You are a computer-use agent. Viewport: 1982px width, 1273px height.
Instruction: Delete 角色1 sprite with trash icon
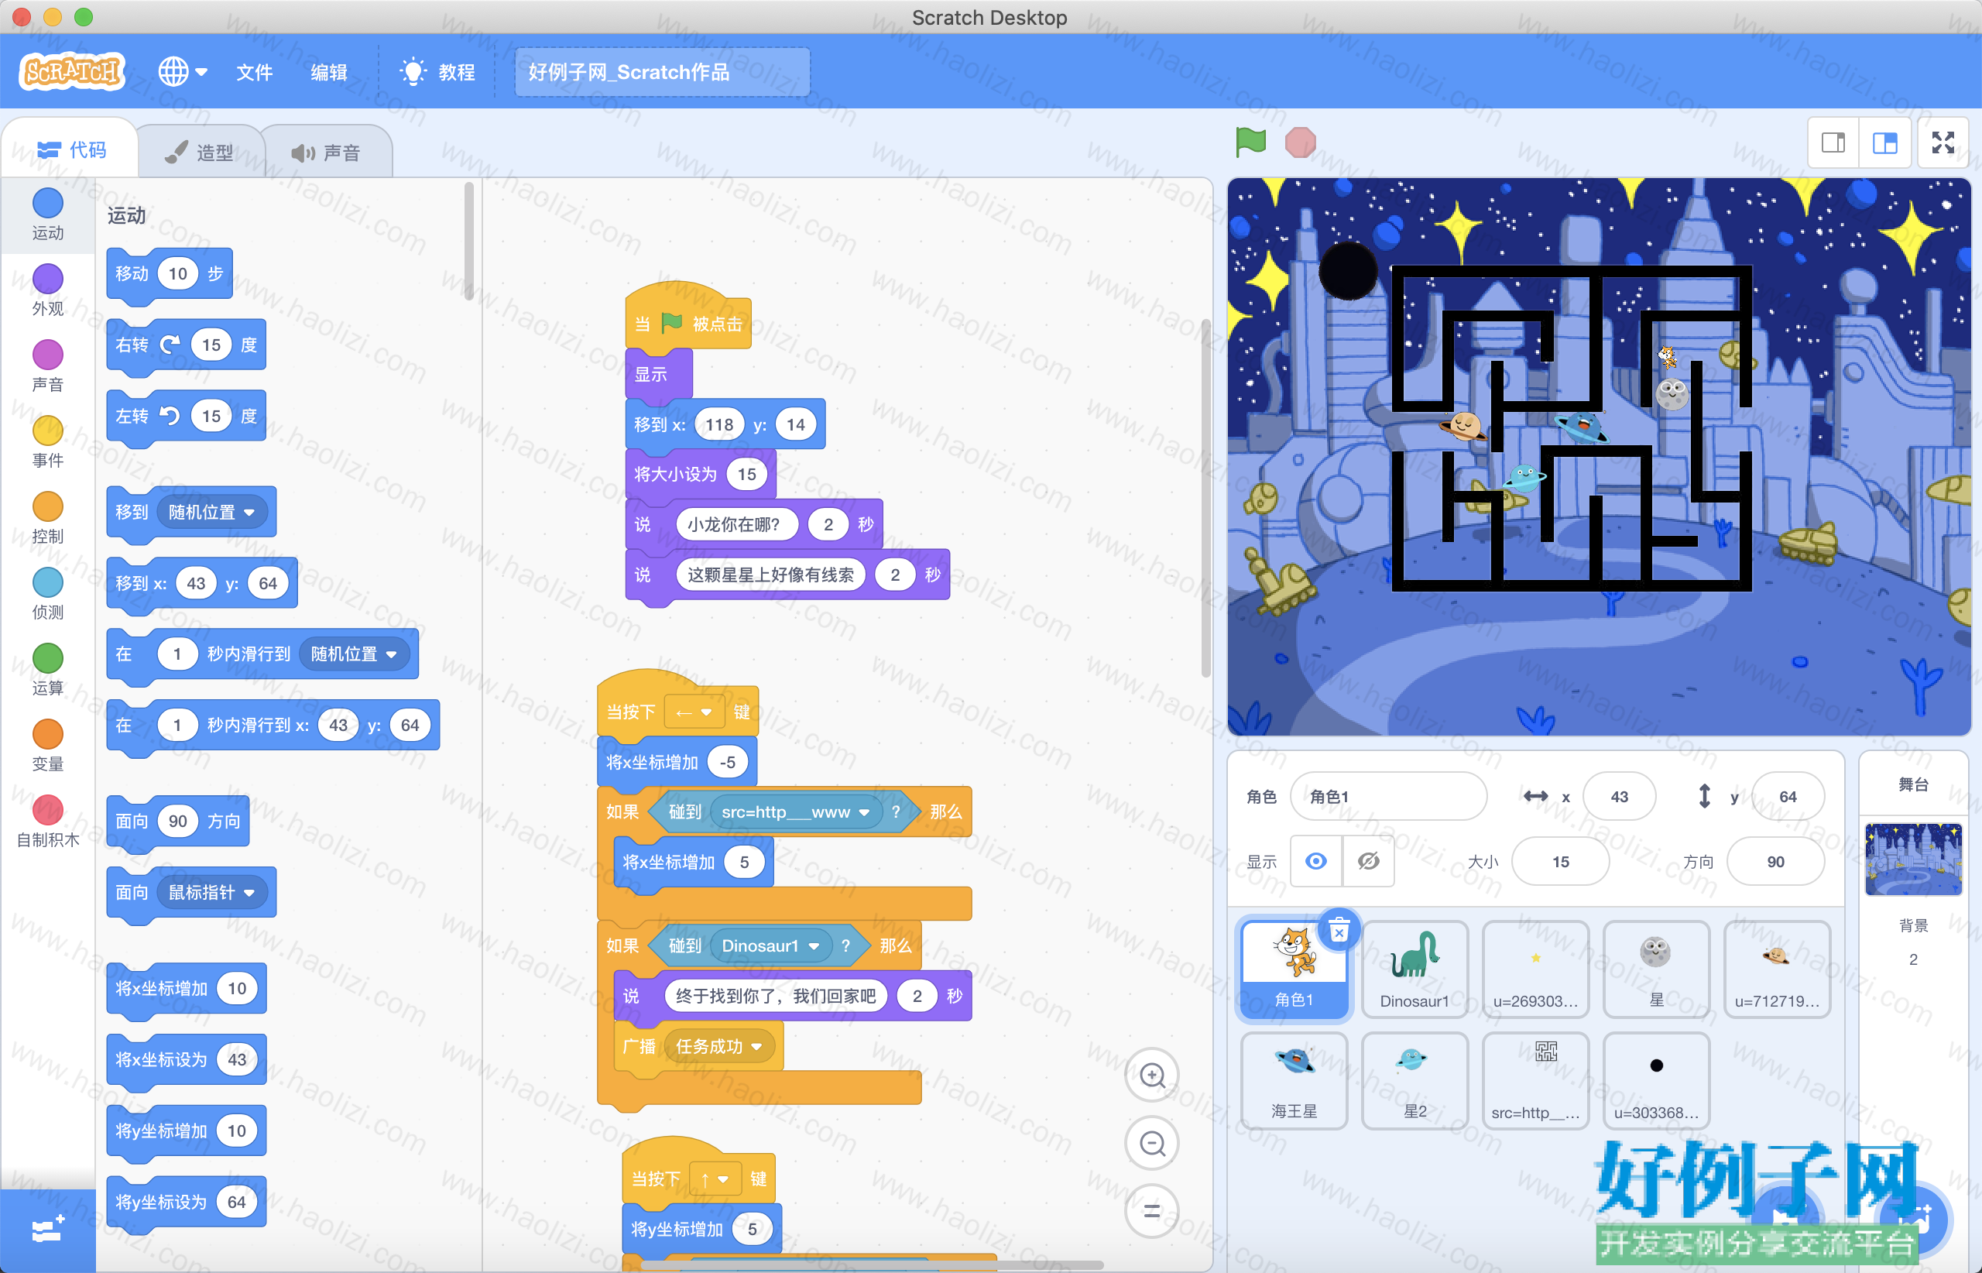(1339, 931)
